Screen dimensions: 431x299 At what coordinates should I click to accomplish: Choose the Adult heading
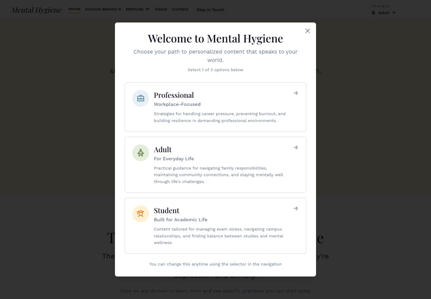coord(163,150)
